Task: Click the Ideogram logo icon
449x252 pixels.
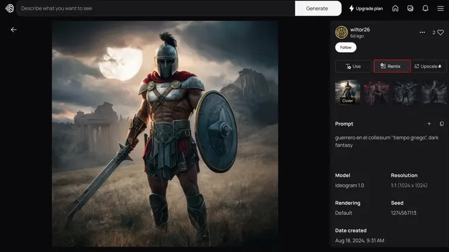Action: [10, 8]
